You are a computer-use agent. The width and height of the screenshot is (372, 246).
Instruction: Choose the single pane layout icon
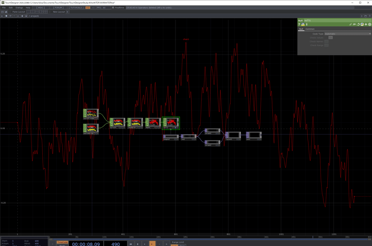[29, 12]
